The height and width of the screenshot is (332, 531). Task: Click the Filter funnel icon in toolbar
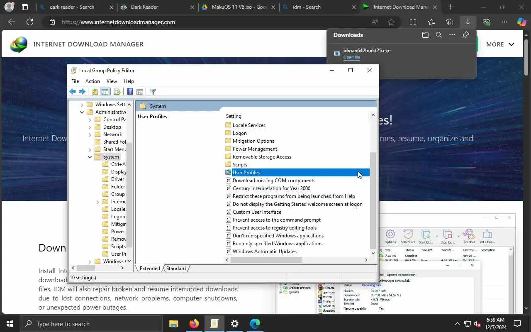point(153,92)
